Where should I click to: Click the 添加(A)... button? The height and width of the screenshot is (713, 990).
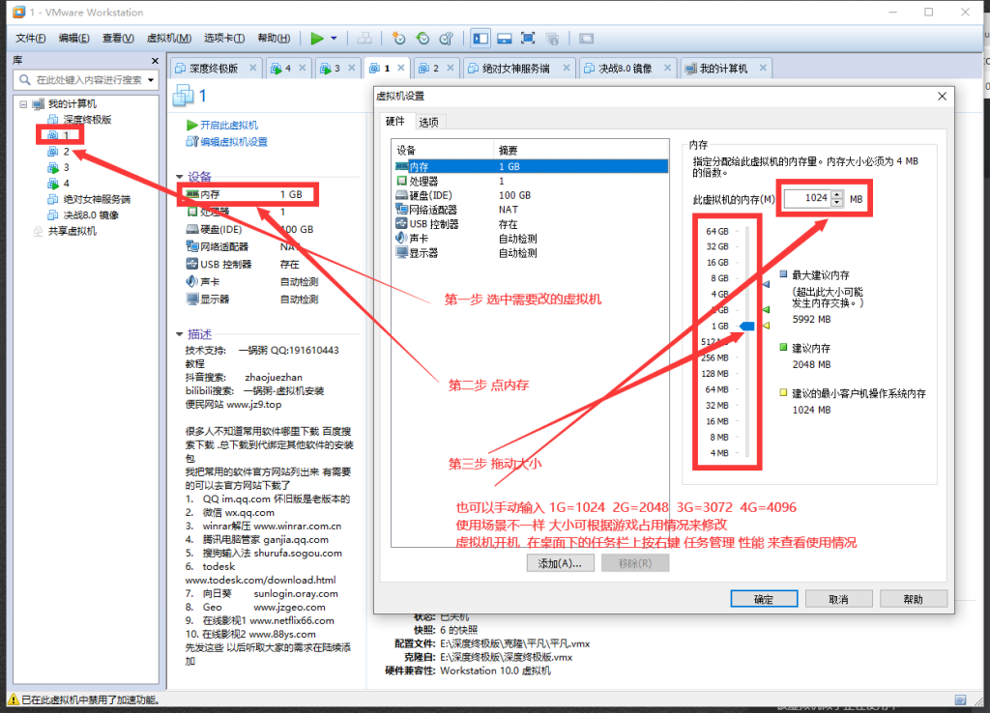point(560,563)
